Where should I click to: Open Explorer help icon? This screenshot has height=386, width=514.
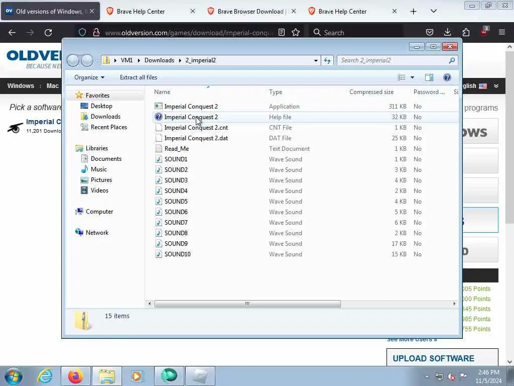(447, 77)
